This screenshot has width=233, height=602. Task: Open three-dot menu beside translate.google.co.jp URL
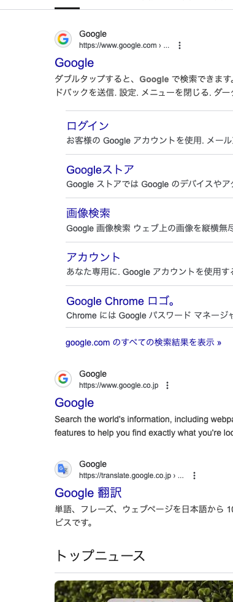tap(194, 476)
